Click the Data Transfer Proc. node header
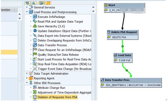168x101 pixels. (x=131, y=80)
